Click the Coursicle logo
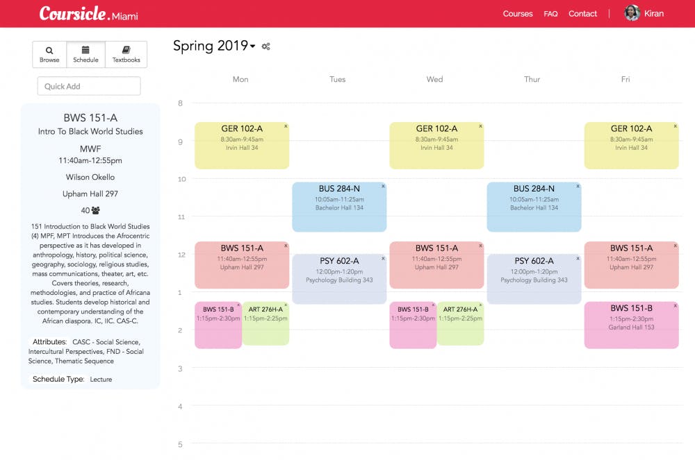This screenshot has width=695, height=460. [73, 13]
